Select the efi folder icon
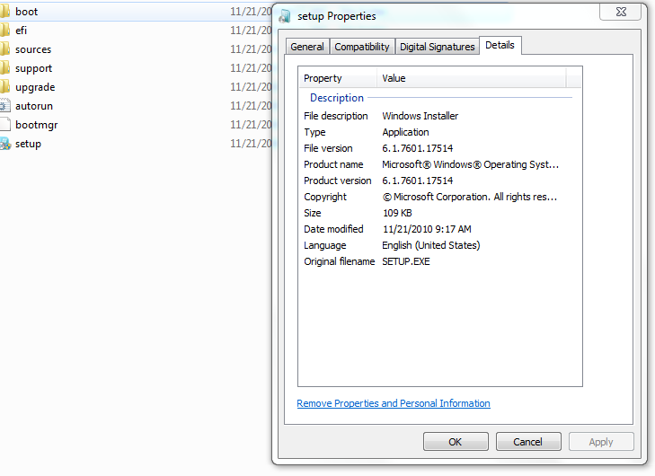 4,30
